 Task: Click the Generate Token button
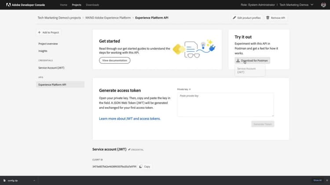[x=263, y=124]
